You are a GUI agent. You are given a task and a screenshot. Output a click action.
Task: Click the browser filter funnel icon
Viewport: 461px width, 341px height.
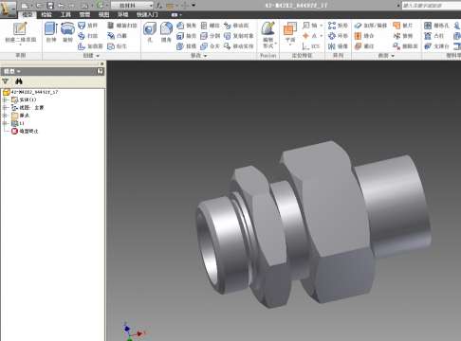6,81
